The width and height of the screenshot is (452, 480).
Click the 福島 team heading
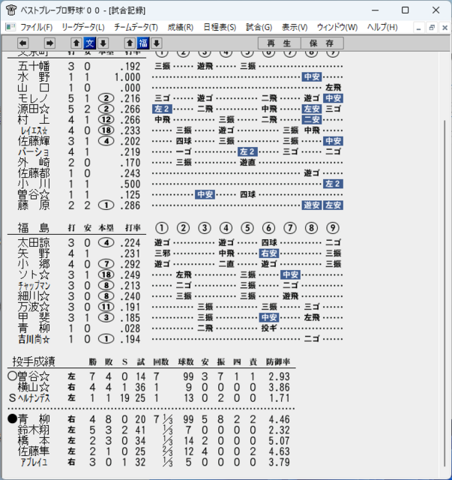34,228
